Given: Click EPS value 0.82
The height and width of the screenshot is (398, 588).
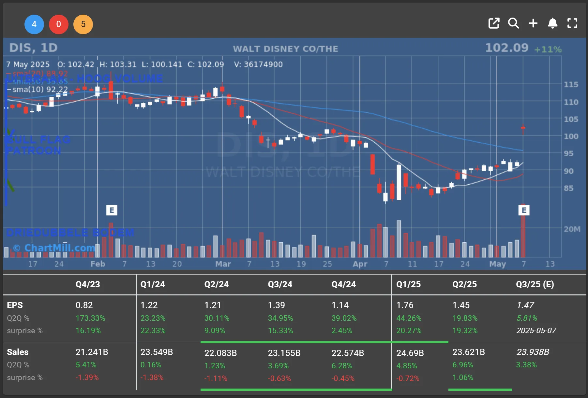Looking at the screenshot, I should click(84, 305).
